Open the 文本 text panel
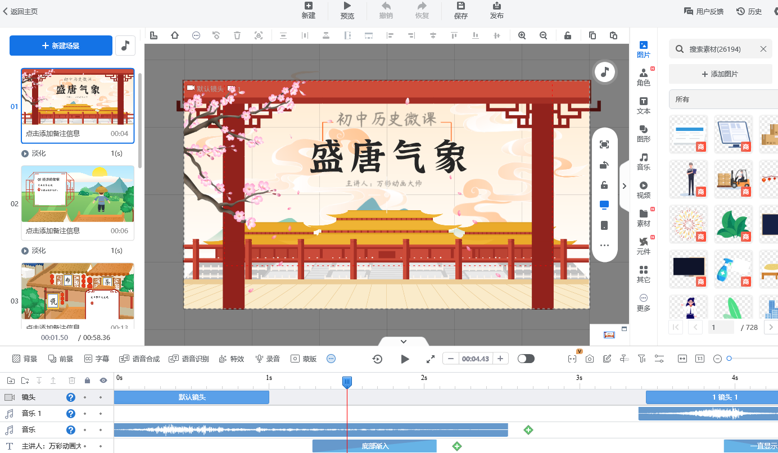The width and height of the screenshot is (778, 453). click(x=644, y=106)
